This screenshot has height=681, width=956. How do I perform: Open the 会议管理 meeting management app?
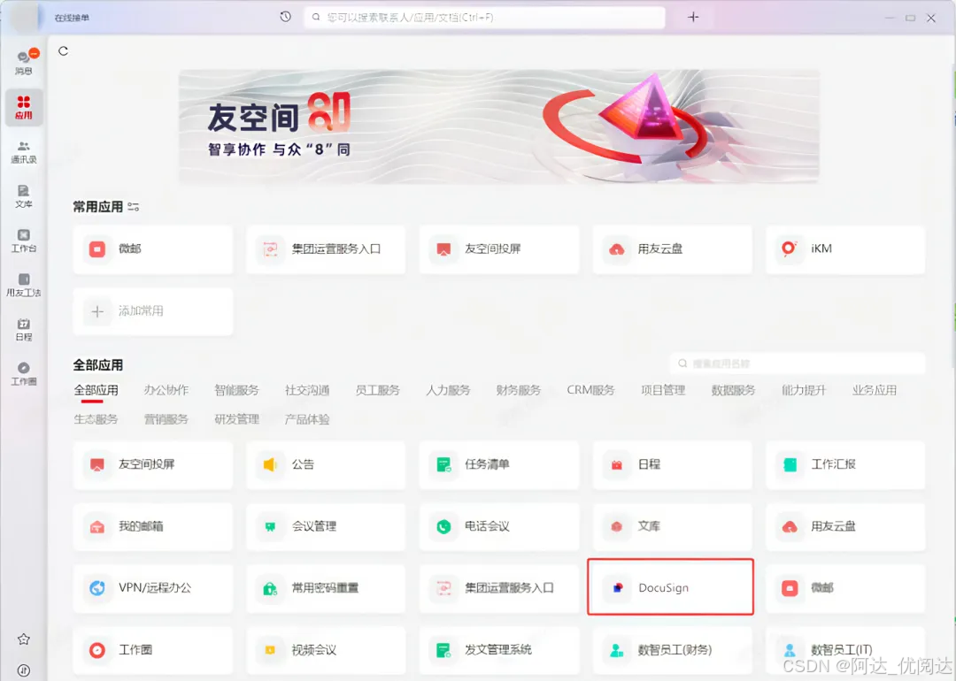click(x=326, y=527)
